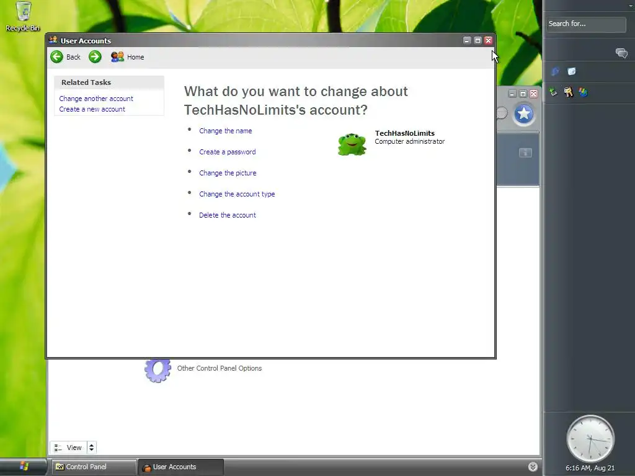Select Change the account type
This screenshot has width=635, height=476.
[x=237, y=194]
